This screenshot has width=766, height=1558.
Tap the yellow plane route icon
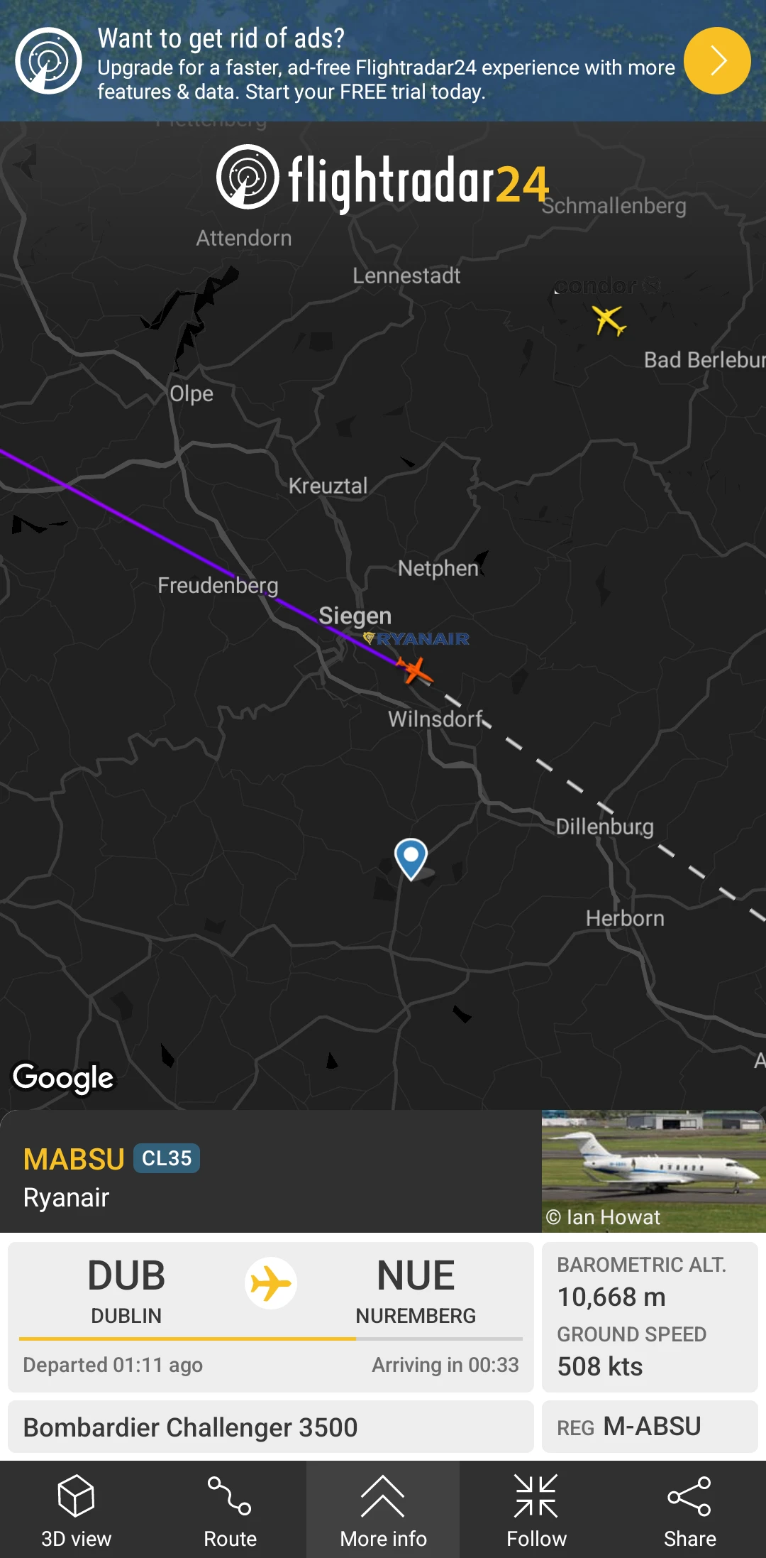(x=271, y=1284)
